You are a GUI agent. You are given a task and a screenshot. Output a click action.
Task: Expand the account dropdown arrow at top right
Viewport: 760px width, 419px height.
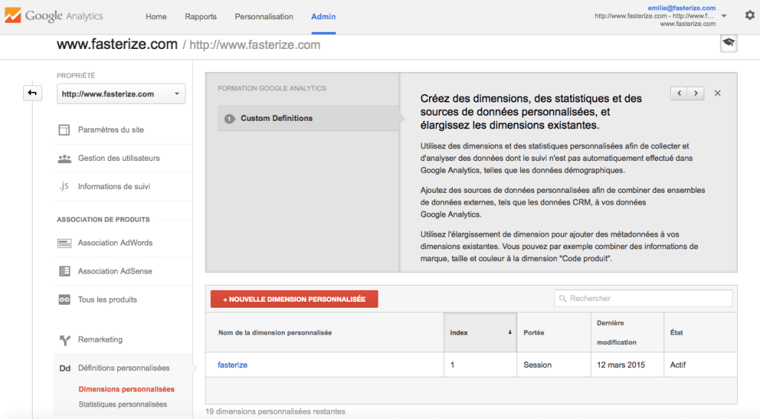(x=724, y=16)
